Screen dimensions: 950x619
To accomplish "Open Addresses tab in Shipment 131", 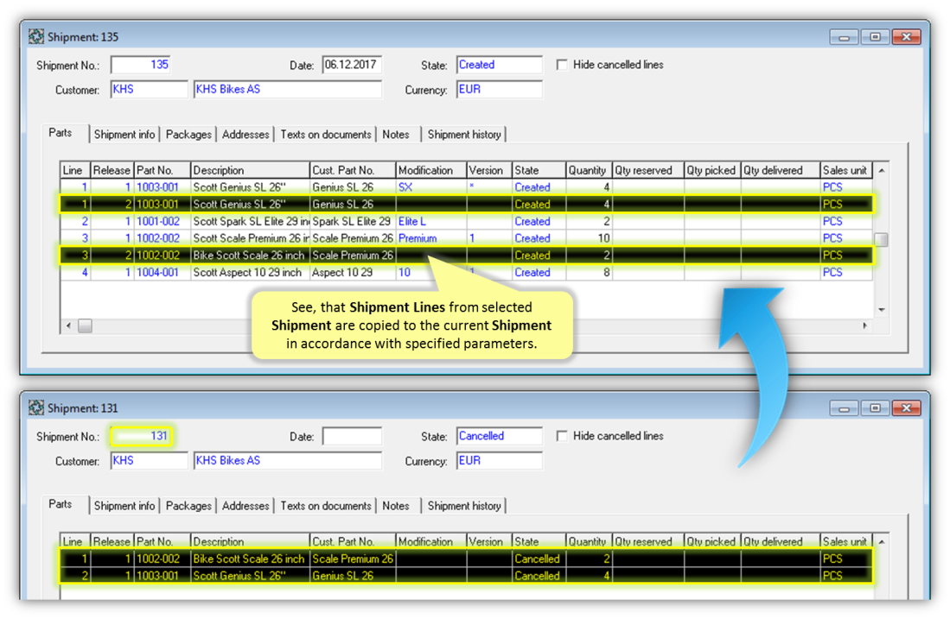I will click(245, 506).
